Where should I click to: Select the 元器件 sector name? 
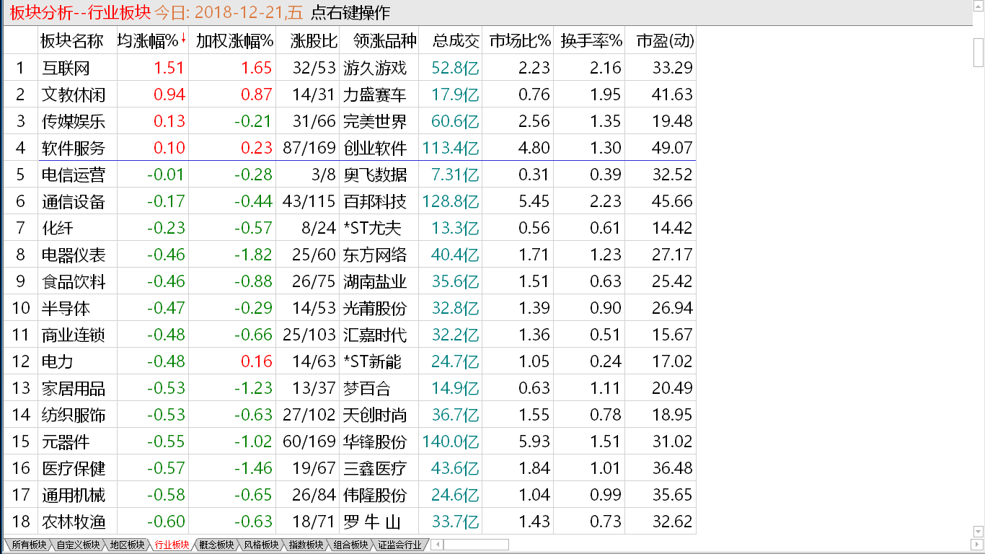(65, 441)
